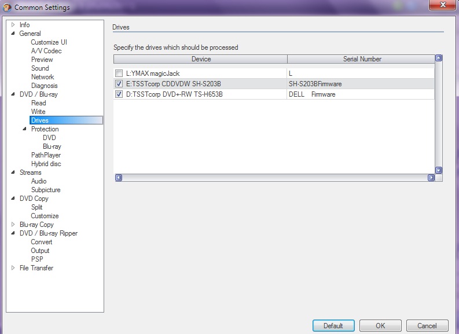Viewport: 459px width, 334px height.
Task: Click the SH-S203BFirmware serial number cell
Action: pos(361,84)
